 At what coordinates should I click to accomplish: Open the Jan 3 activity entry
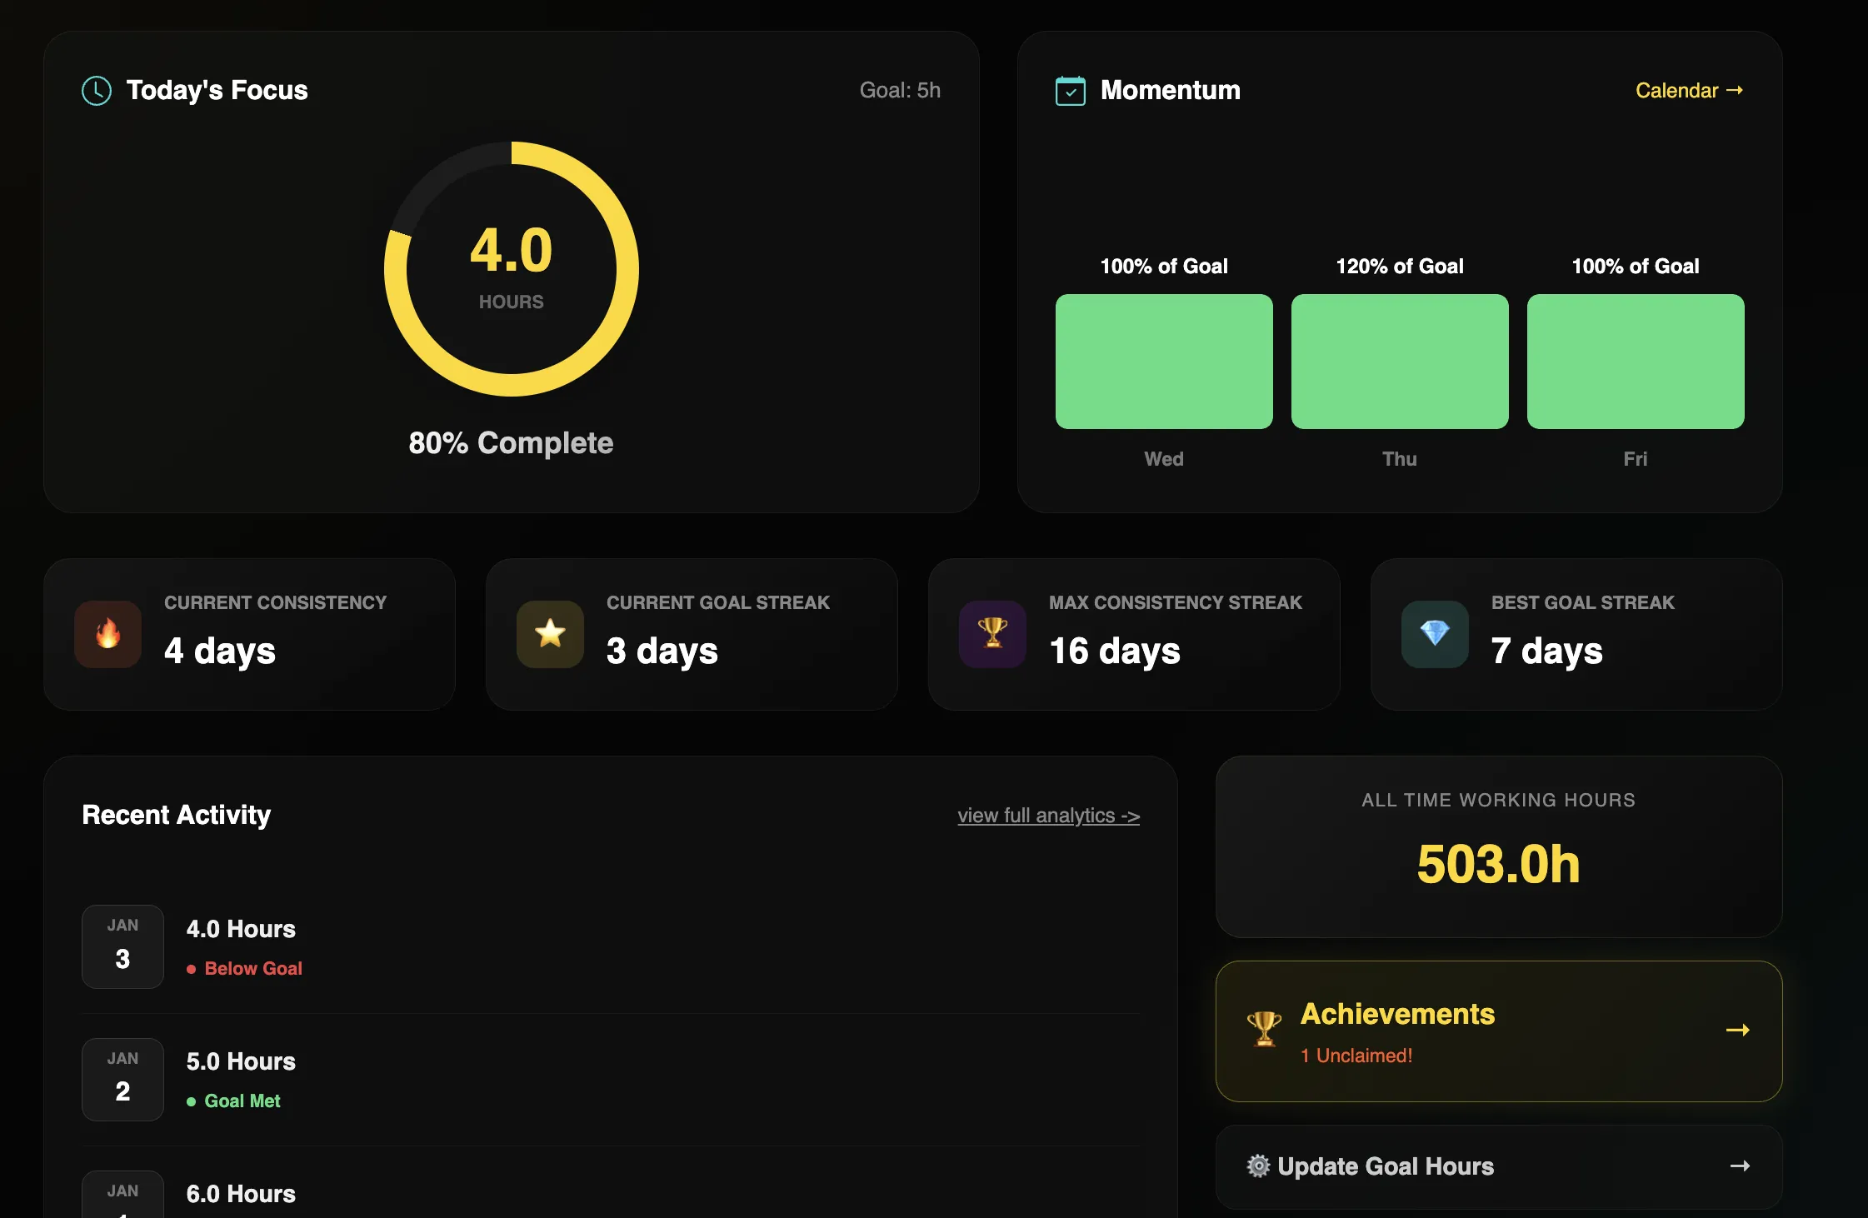(241, 930)
